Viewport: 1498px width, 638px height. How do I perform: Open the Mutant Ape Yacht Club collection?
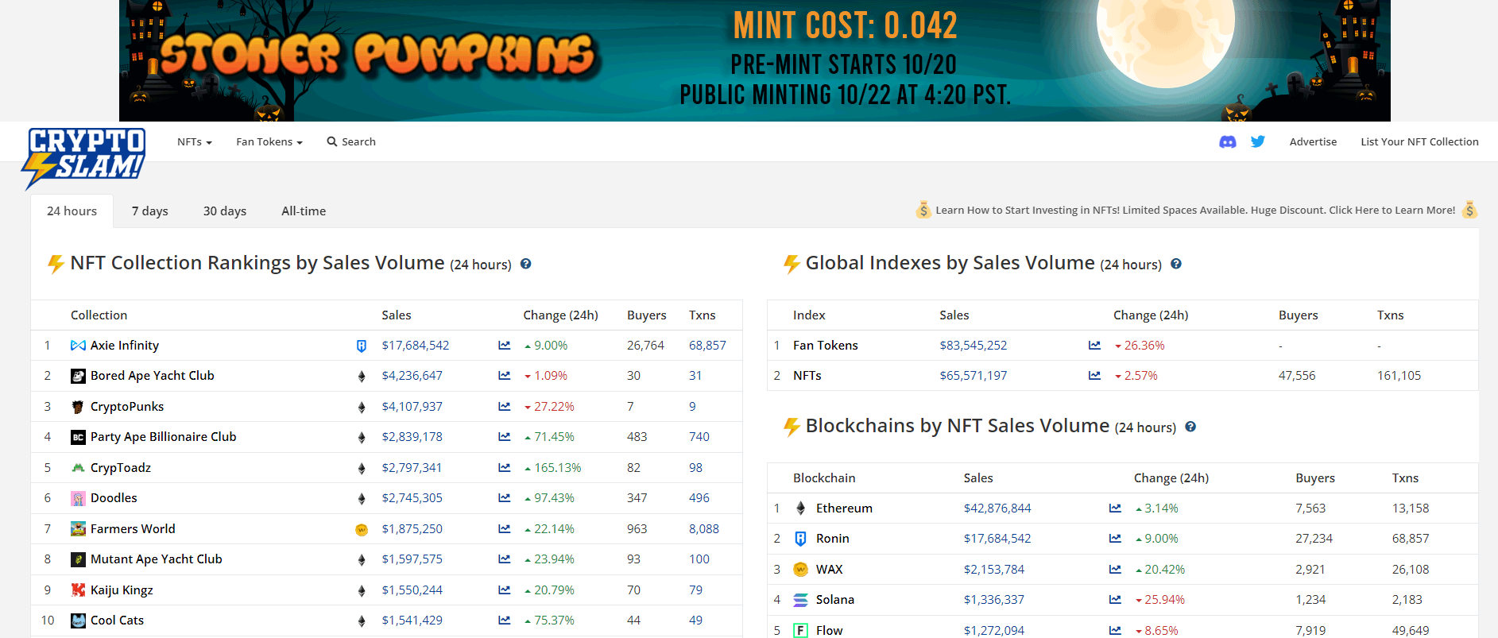coord(157,559)
